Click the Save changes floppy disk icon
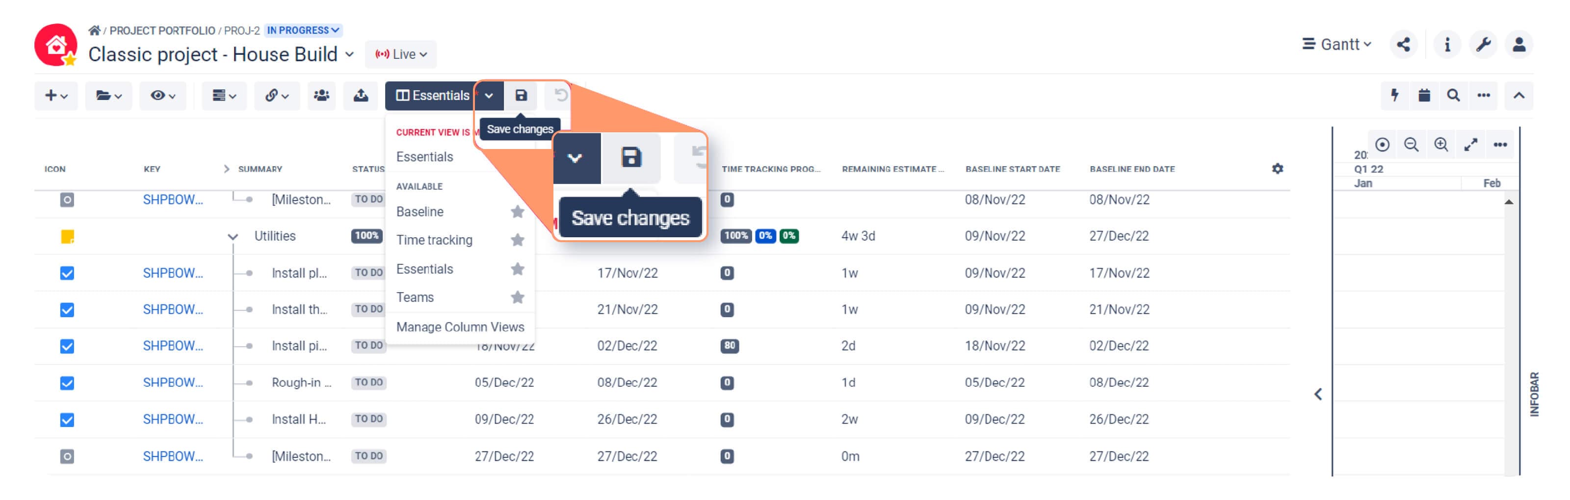Screen dimensions: 1570x500 [521, 96]
